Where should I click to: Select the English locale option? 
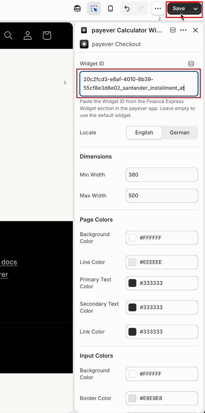144,133
